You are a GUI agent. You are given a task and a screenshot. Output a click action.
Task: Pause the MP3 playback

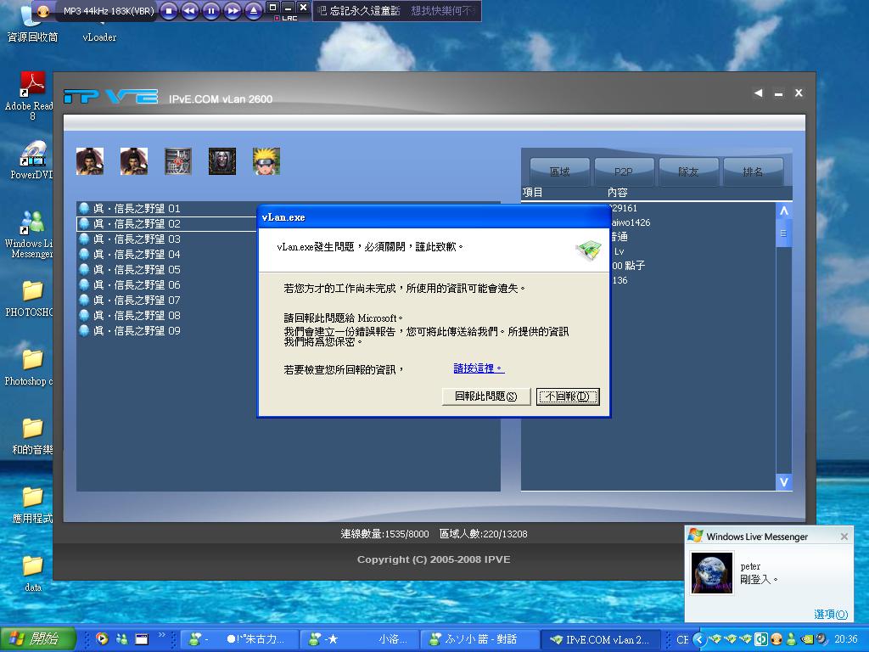coord(210,11)
